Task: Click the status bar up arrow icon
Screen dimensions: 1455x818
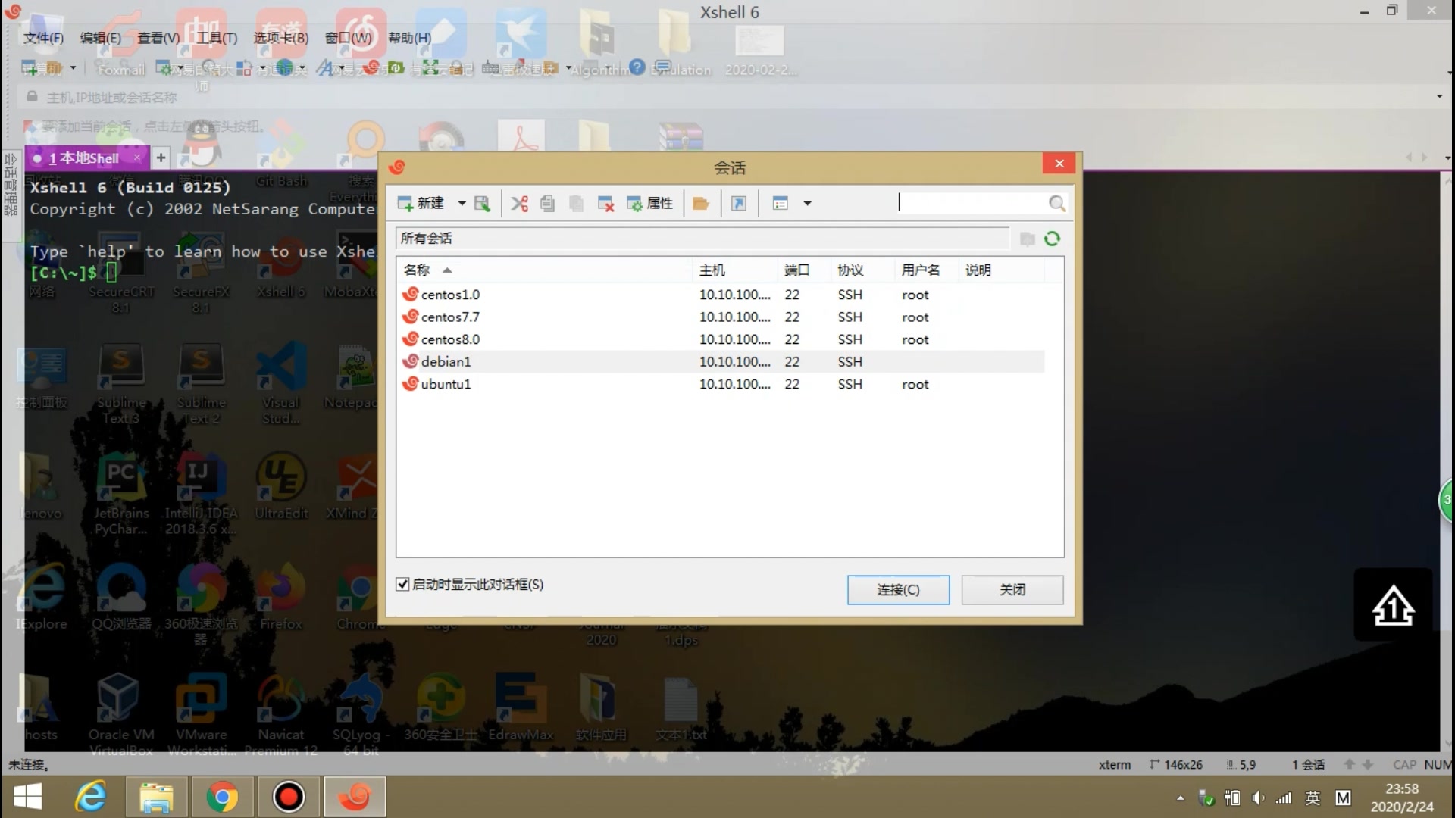Action: click(1350, 764)
